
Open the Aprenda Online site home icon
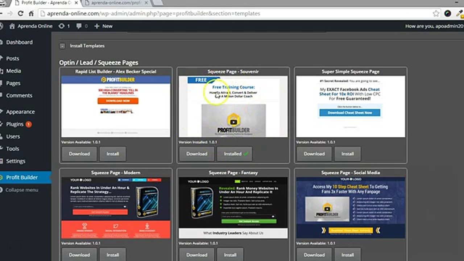(30, 26)
